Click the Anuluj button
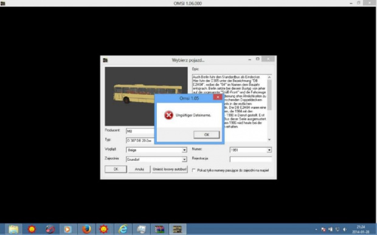The height and width of the screenshot is (235, 377). pyautogui.click(x=139, y=169)
